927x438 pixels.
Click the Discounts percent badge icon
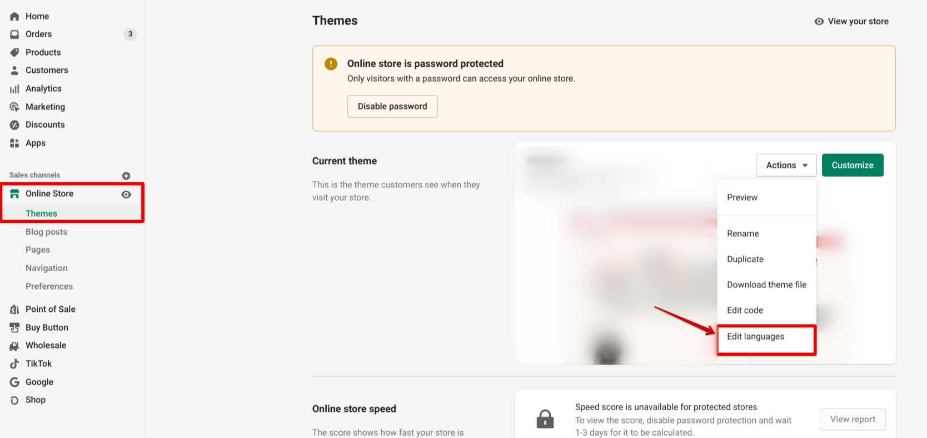pos(14,125)
